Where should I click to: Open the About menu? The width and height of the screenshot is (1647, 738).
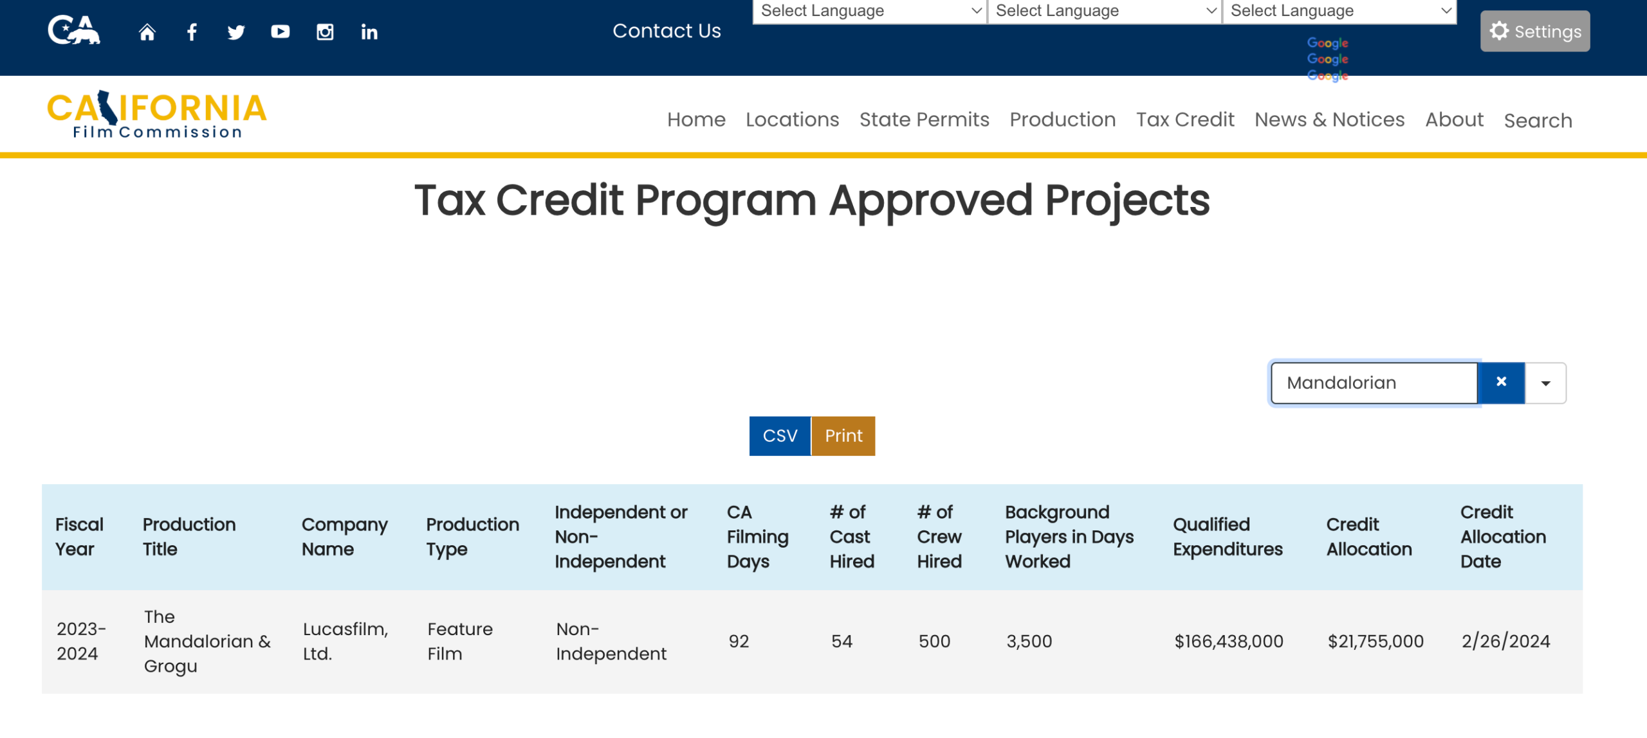tap(1454, 120)
